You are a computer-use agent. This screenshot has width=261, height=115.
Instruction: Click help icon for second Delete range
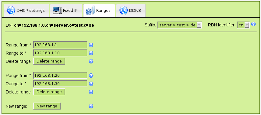point(91,92)
